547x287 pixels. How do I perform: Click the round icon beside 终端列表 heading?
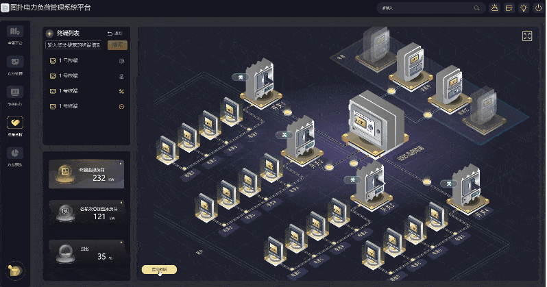[50, 34]
